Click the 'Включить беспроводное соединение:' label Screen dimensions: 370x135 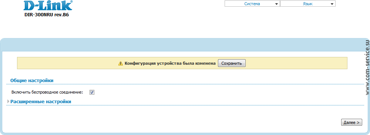[47, 92]
